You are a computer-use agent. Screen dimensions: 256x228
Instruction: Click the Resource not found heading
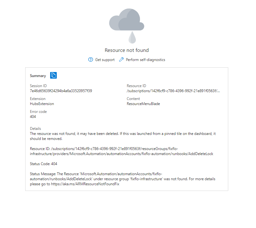[x=126, y=50]
